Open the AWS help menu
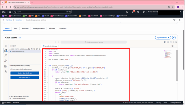The height and width of the screenshot is (105, 185). coord(138,12)
